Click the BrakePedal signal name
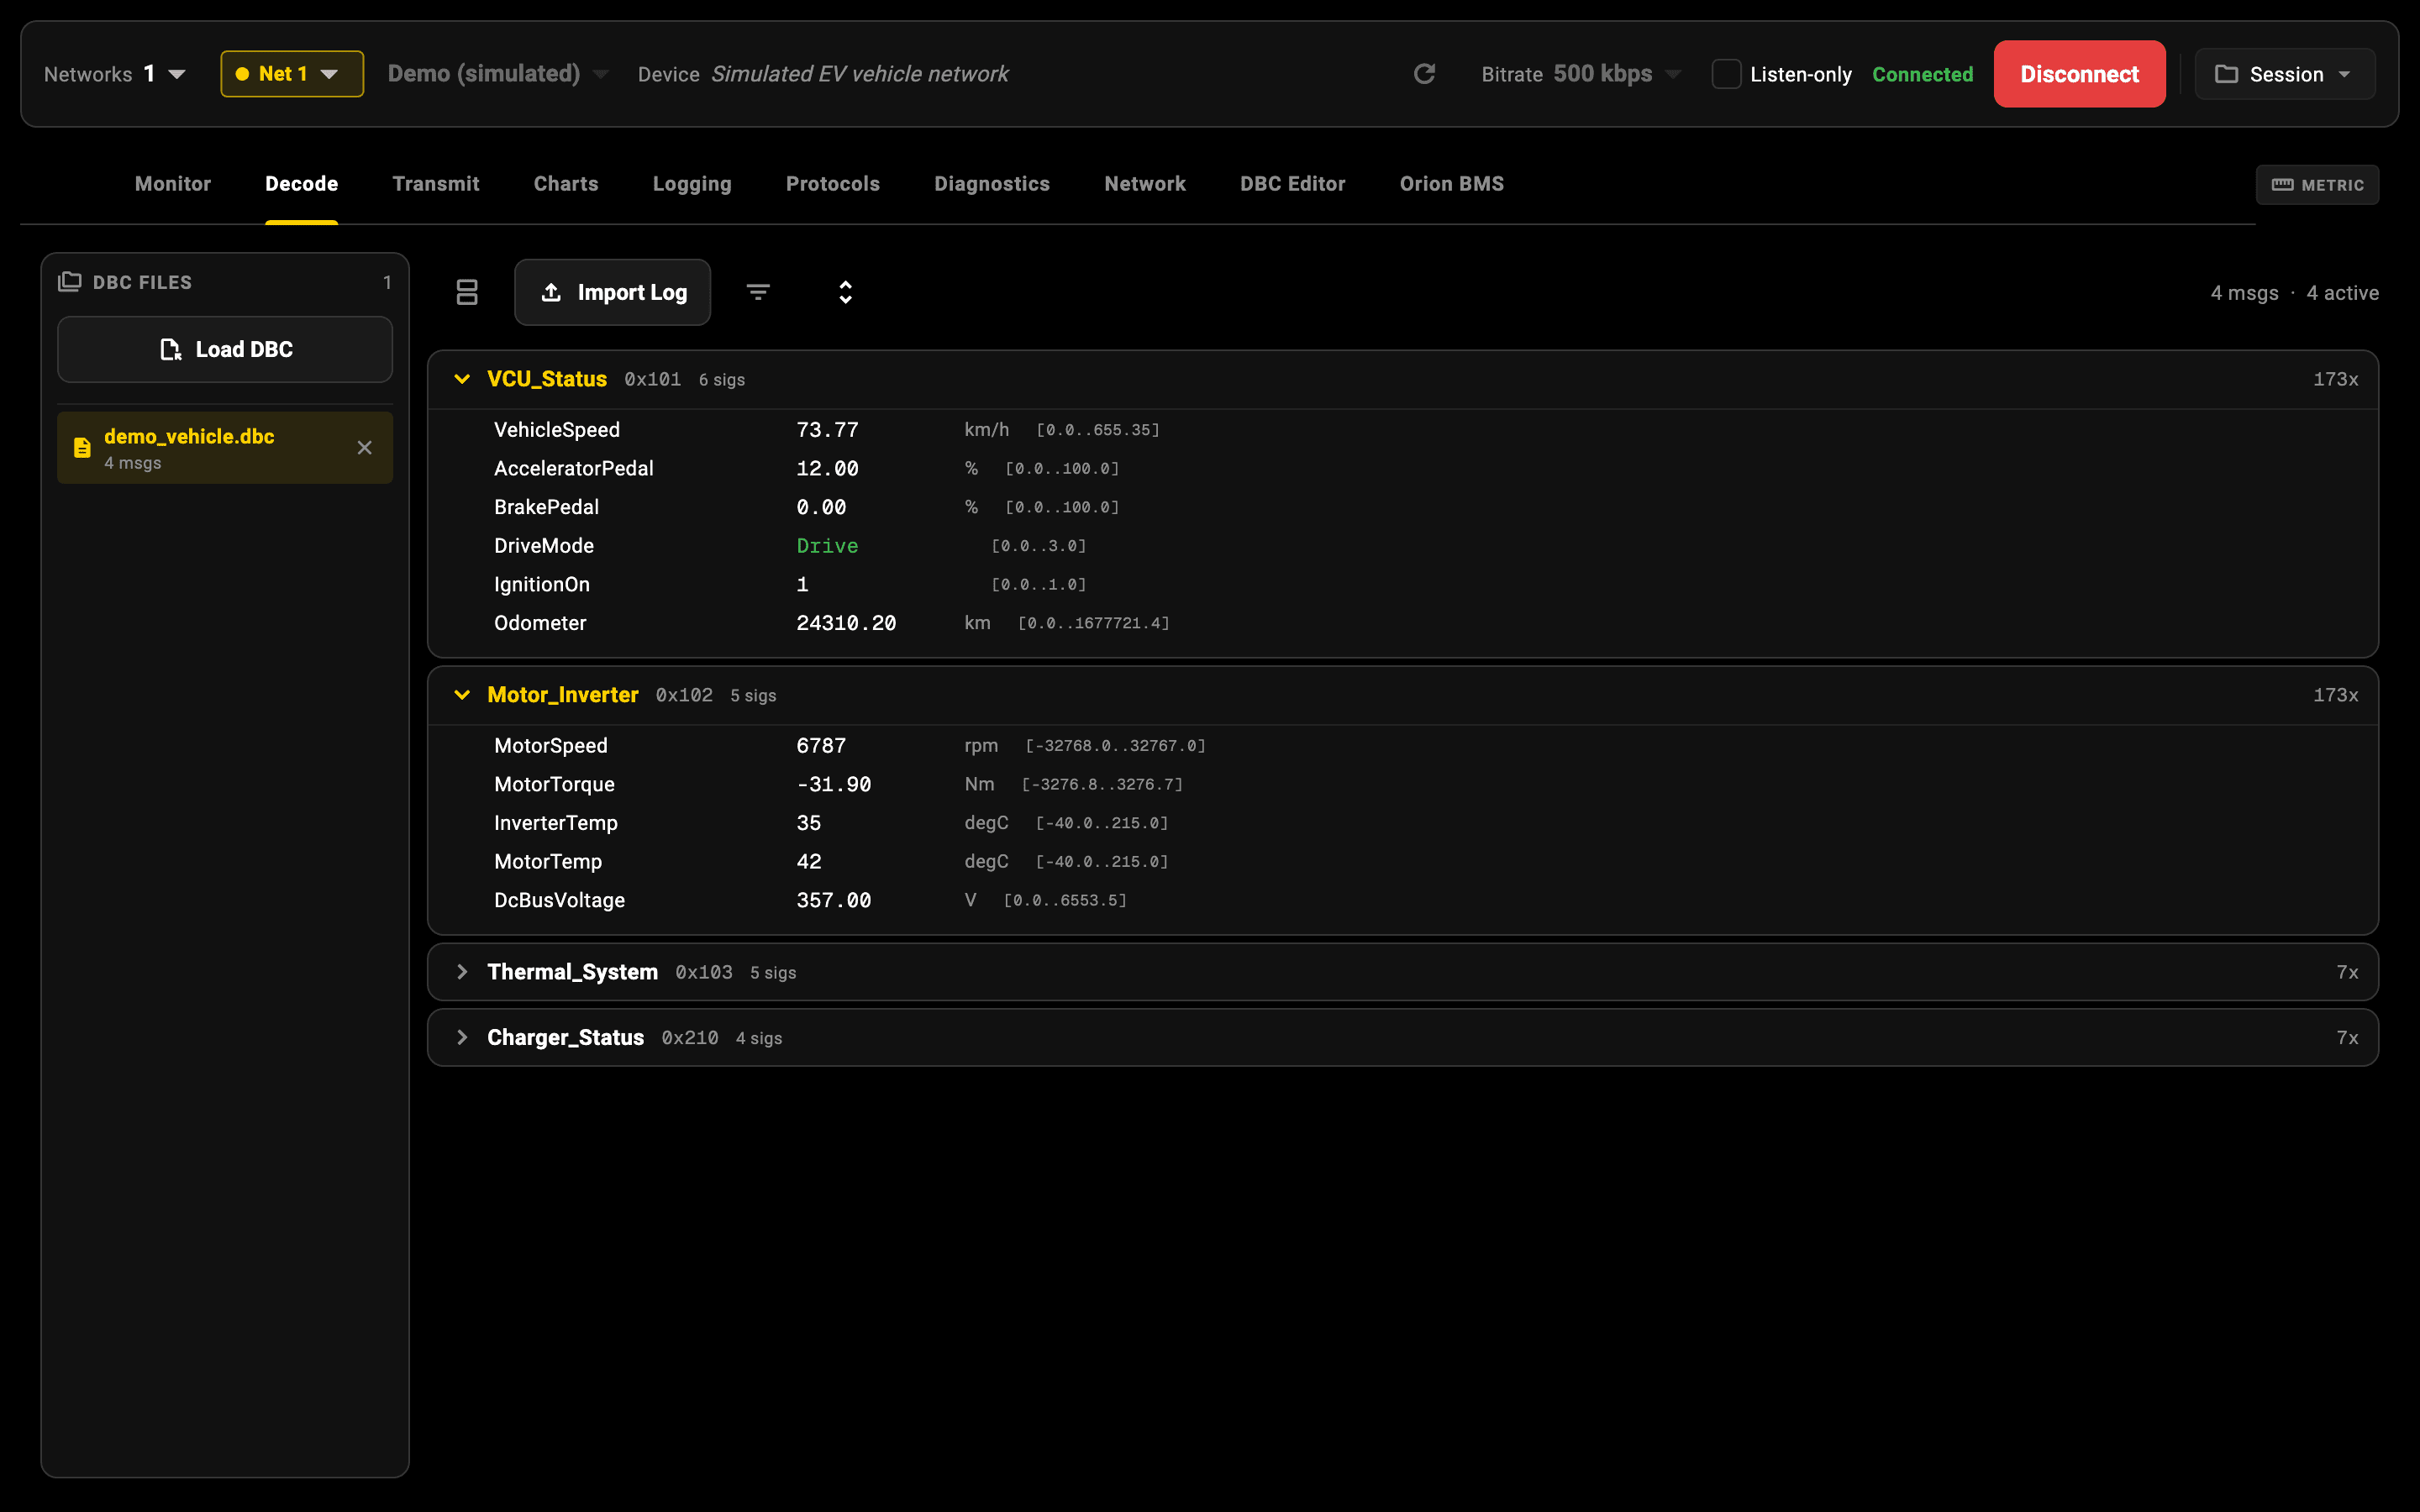Viewport: 2420px width, 1512px height. tap(546, 507)
